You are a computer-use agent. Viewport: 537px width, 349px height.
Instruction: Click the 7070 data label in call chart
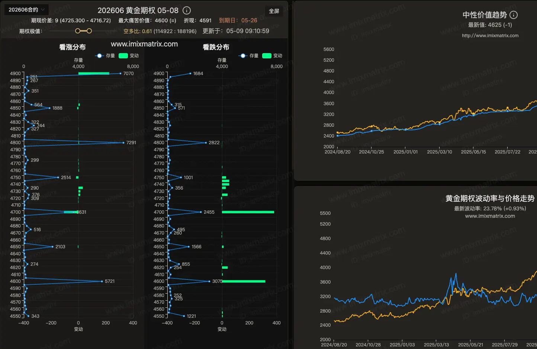click(x=128, y=74)
